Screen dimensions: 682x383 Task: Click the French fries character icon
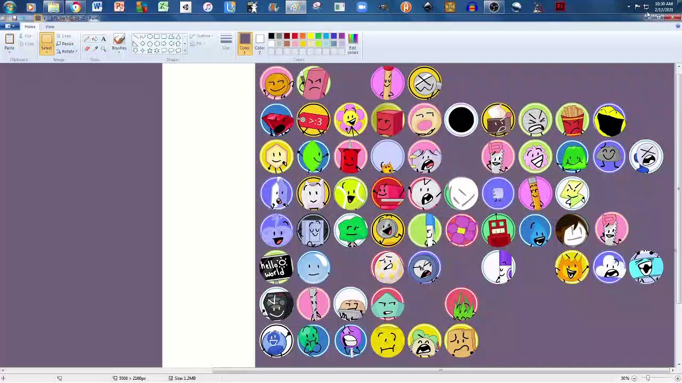tap(572, 120)
